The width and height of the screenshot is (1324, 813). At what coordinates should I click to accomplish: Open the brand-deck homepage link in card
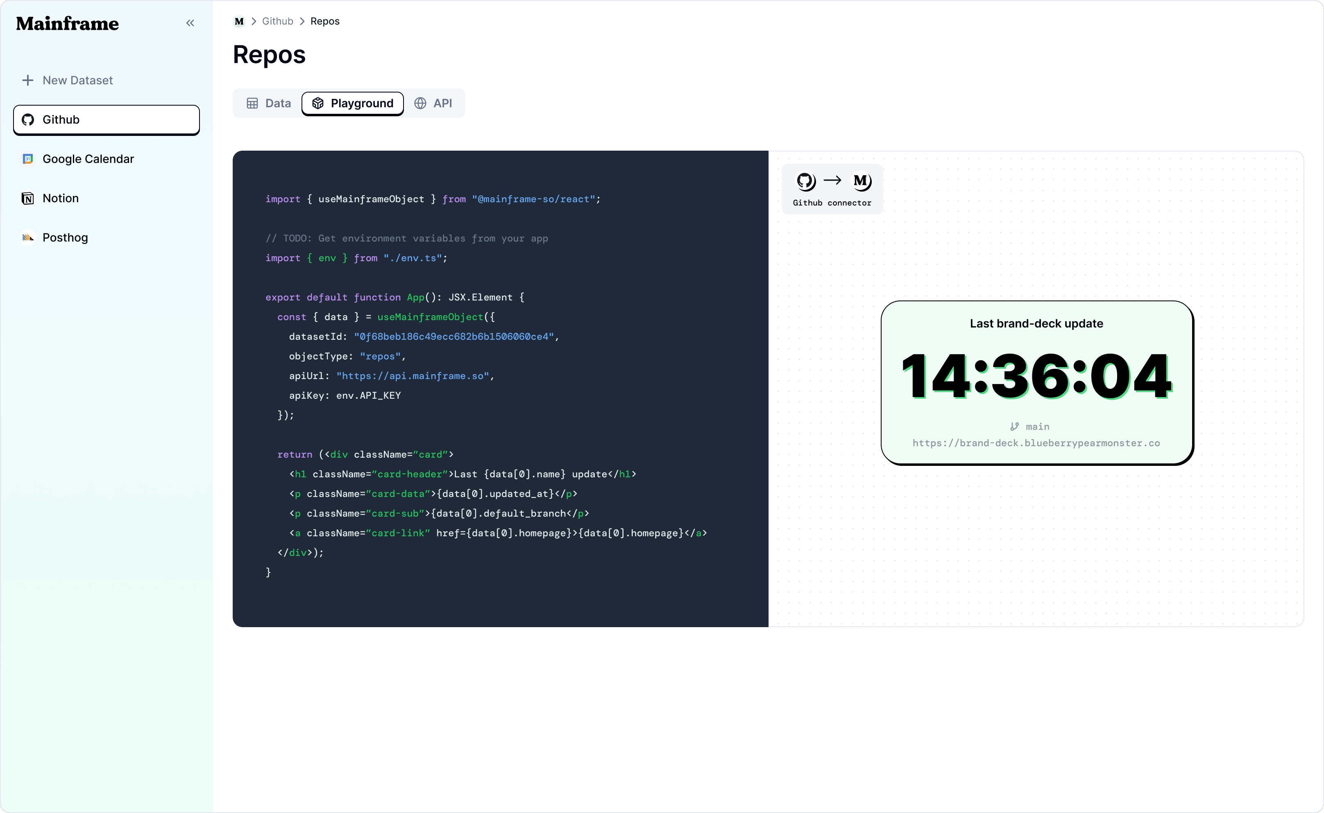coord(1036,443)
